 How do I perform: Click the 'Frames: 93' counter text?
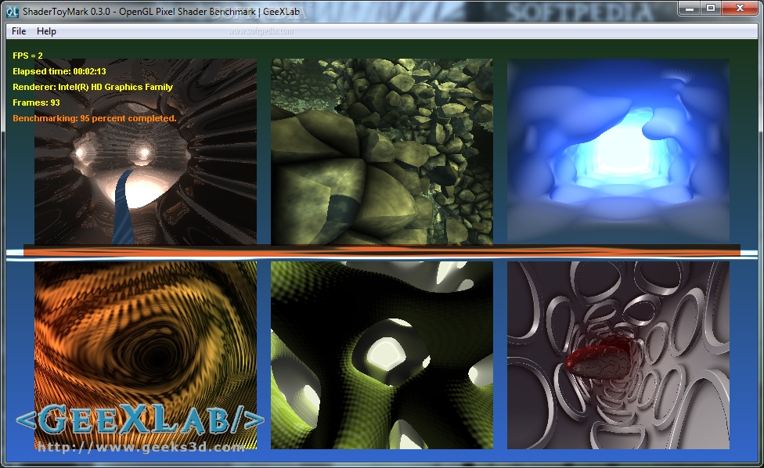(x=36, y=103)
